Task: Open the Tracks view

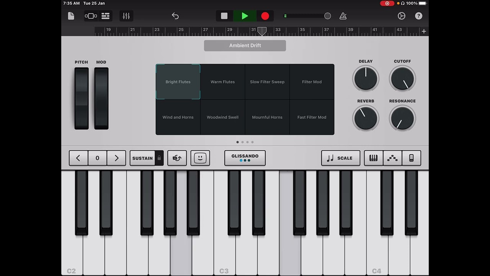Action: 105,16
